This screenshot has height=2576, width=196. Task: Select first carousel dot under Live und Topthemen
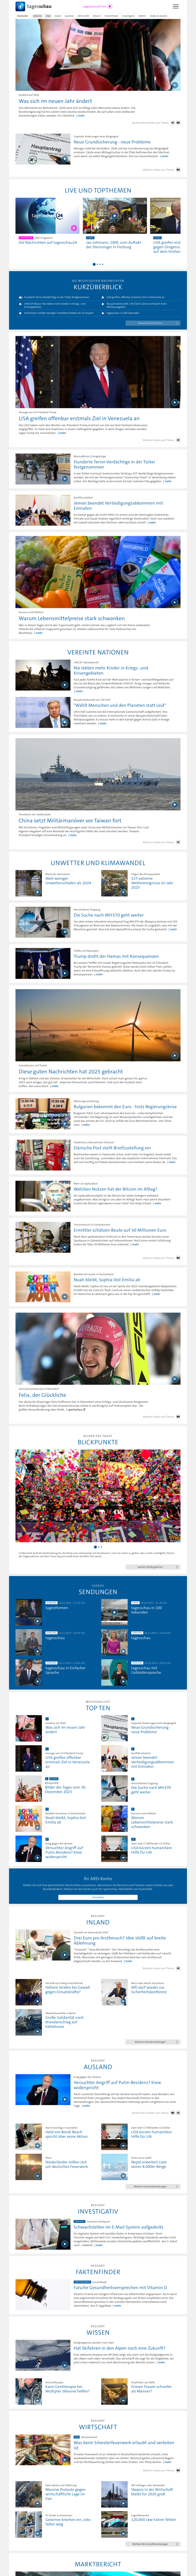coord(94,264)
